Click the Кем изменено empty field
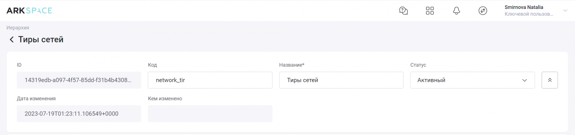Viewport: 575px width, 135px height. click(x=210, y=113)
